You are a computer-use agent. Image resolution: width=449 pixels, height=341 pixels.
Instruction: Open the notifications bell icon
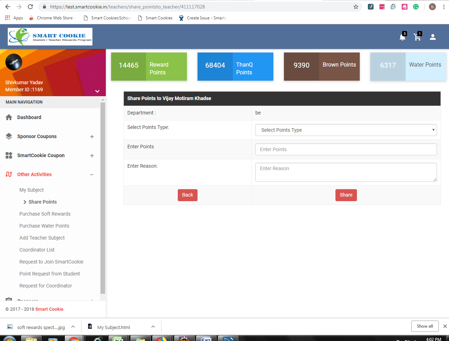(x=402, y=37)
